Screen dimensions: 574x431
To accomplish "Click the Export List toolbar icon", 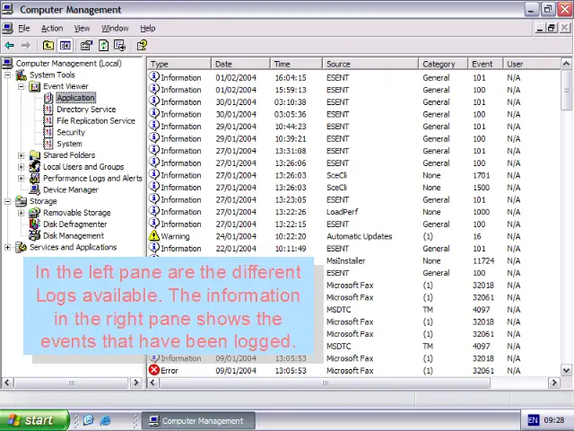I will tap(119, 45).
